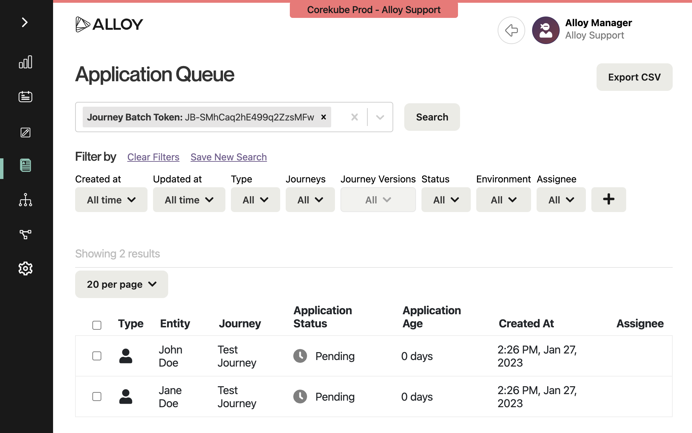This screenshot has width=692, height=433.
Task: Toggle the select-all checkbox in table header
Action: tap(97, 325)
